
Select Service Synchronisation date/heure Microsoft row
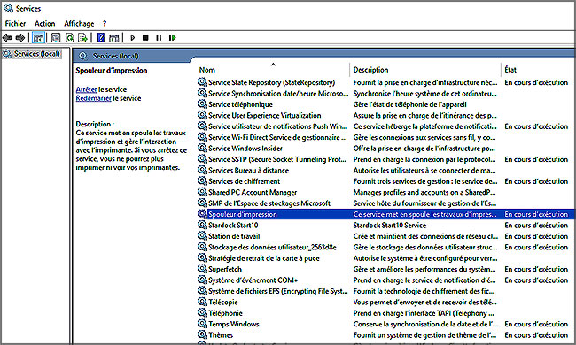pyautogui.click(x=278, y=94)
